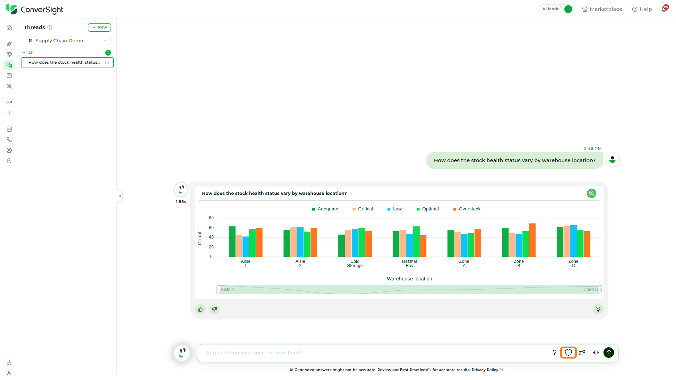Open the Best Practices link
Viewport: 676px width, 380px height.
[x=415, y=370]
